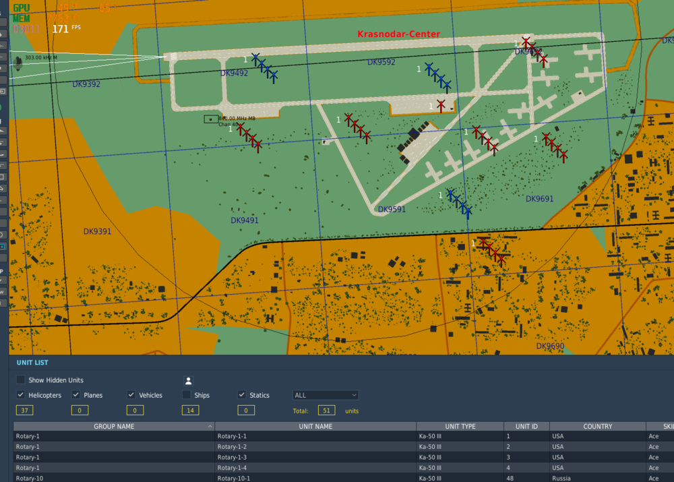The image size is (674, 482).
Task: Uncheck the Helicopters filter
Action: [20, 395]
